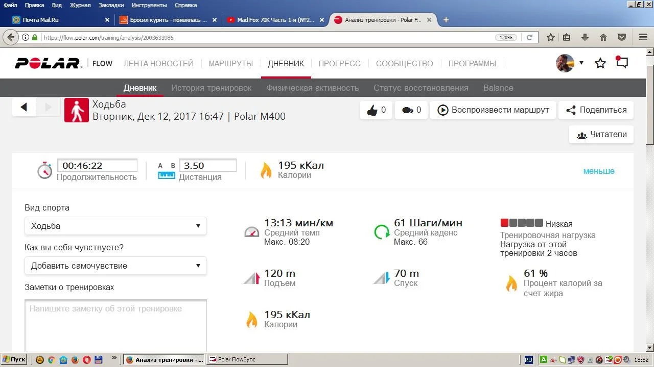Open ЛЕНТА НОВОСТЕЙ navigation item
654x367 pixels.
point(158,64)
